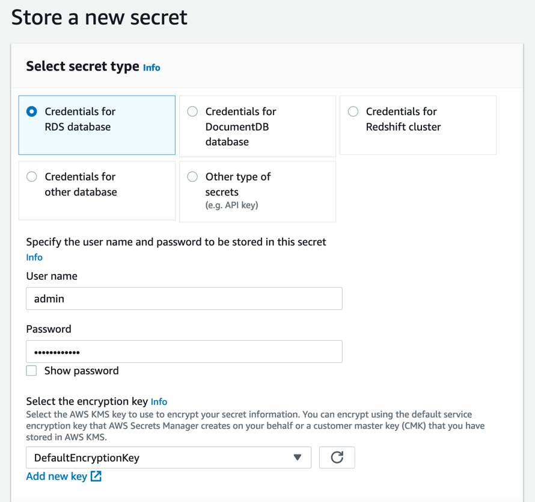Expand the encryption key combo box list
The width and height of the screenshot is (535, 502).
point(168,457)
